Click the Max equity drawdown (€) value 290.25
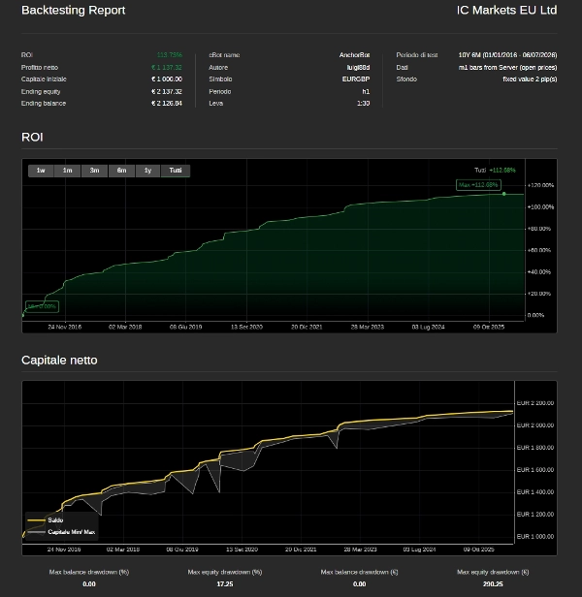The height and width of the screenshot is (597, 582). click(x=493, y=584)
